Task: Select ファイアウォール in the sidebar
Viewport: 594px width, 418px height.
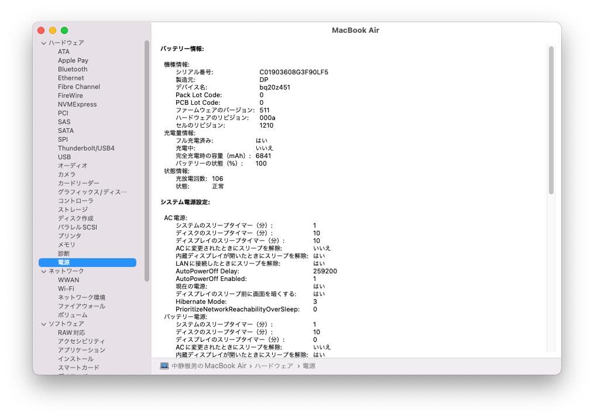Action: point(81,306)
